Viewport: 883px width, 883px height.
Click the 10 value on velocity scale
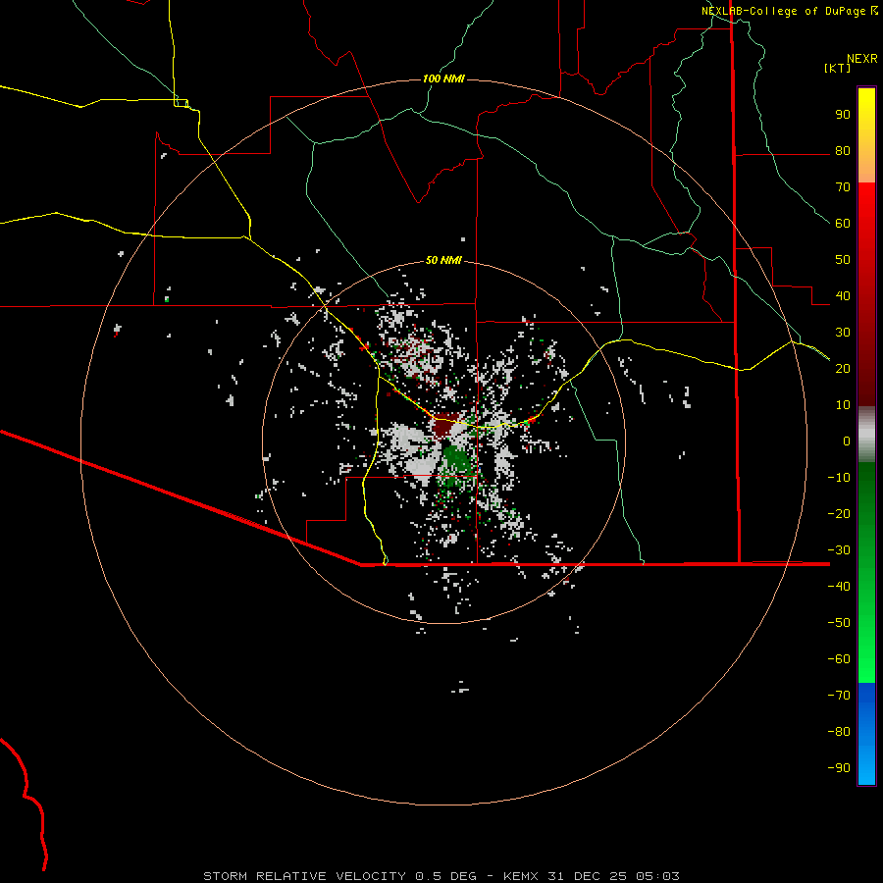[x=843, y=405]
